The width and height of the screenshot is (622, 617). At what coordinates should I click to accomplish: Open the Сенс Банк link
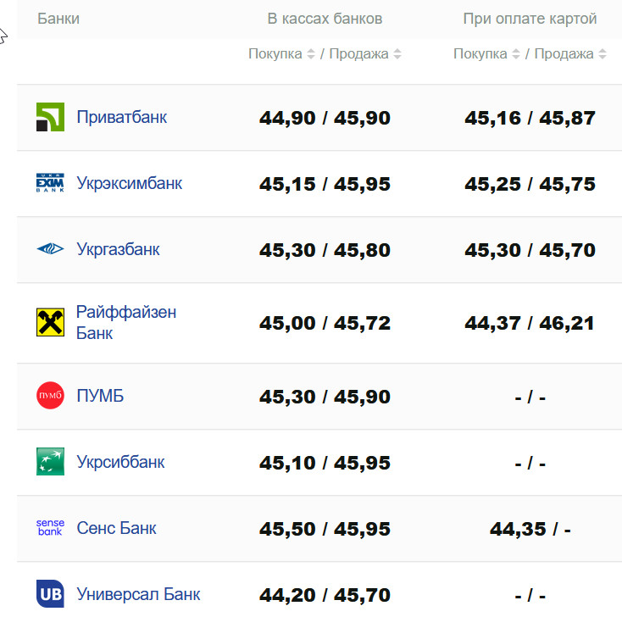(116, 528)
